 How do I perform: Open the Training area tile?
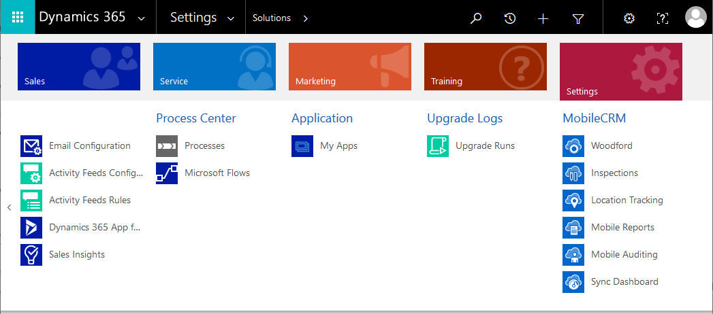tap(485, 67)
